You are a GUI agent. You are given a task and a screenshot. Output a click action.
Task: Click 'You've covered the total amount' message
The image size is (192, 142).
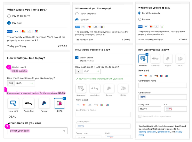(101, 79)
